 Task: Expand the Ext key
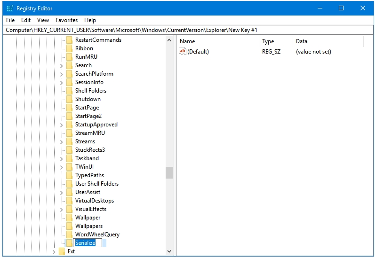pyautogui.click(x=54, y=252)
